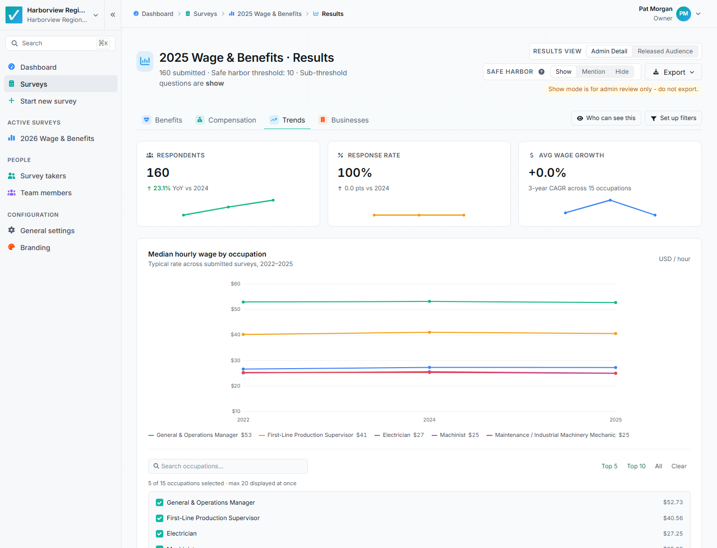Focus the Search occupations field

228,466
